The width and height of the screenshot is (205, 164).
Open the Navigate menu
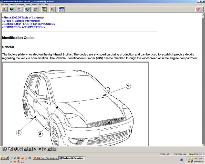point(21,5)
